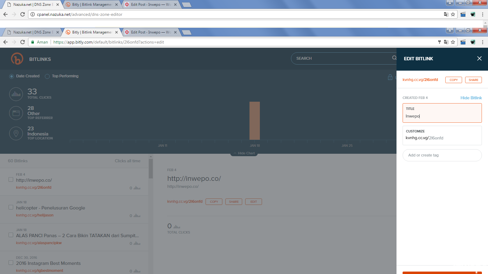The width and height of the screenshot is (488, 274).
Task: Open the front Chrome window menu
Action: coord(483,42)
